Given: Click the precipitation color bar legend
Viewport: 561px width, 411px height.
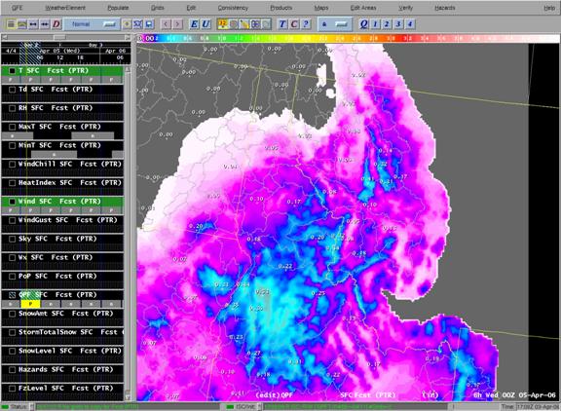Looking at the screenshot, I should pos(348,38).
